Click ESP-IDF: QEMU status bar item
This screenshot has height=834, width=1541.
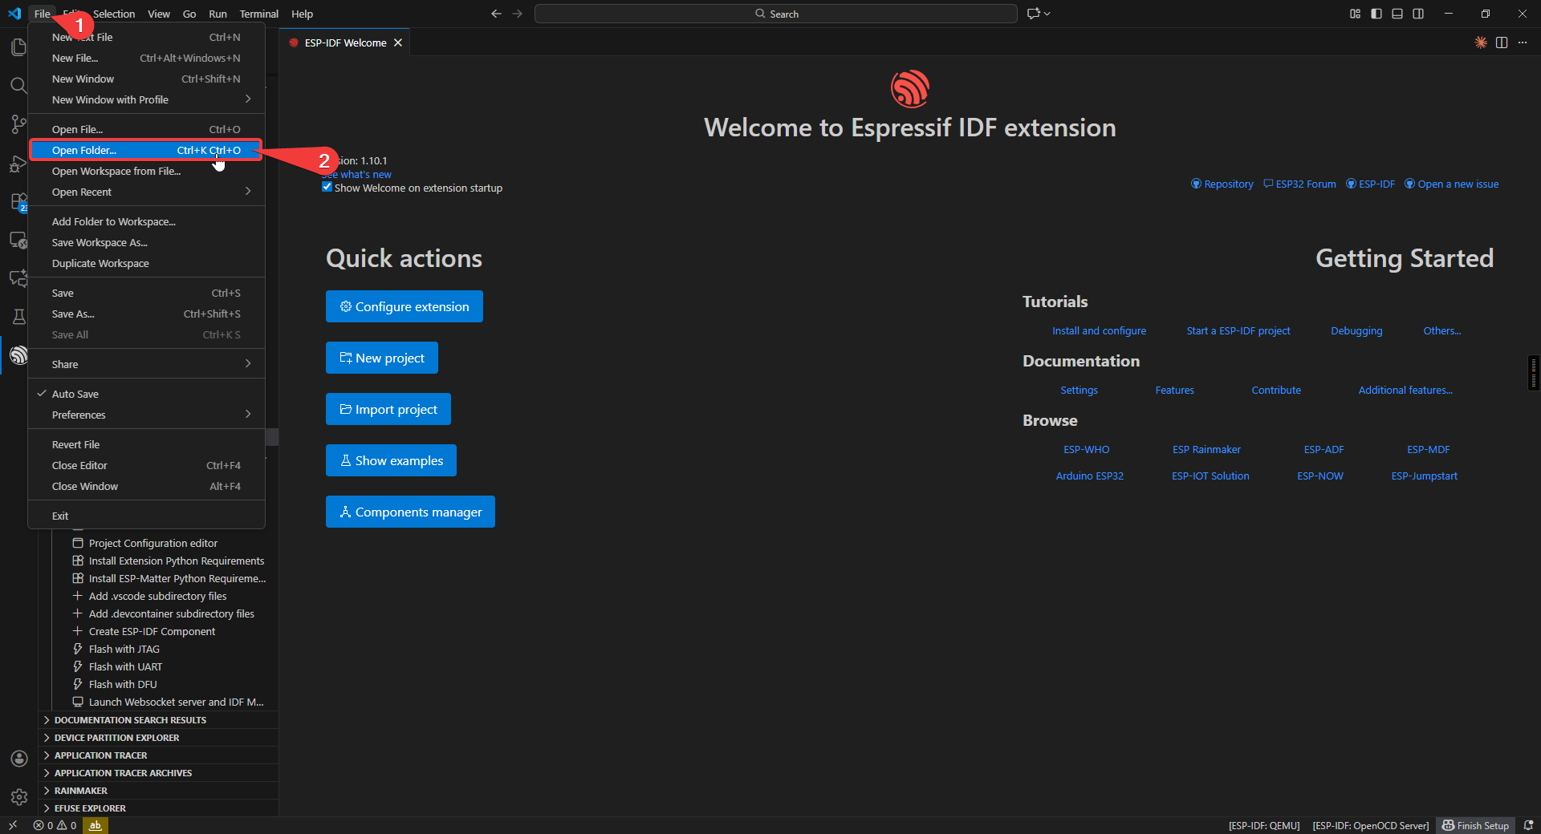1264,825
